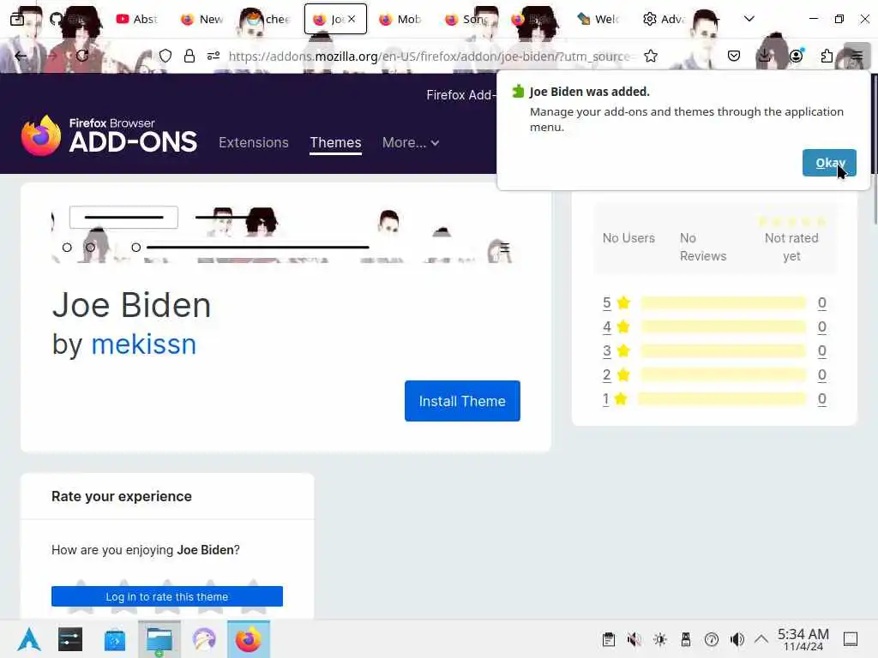Switch to the 'New' Firefox tab

pyautogui.click(x=202, y=19)
